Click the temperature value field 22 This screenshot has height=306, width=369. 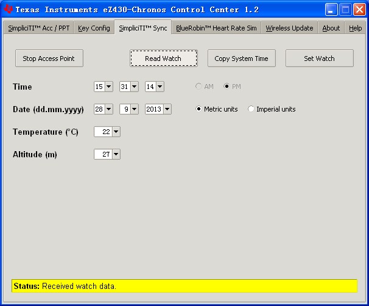[104, 132]
